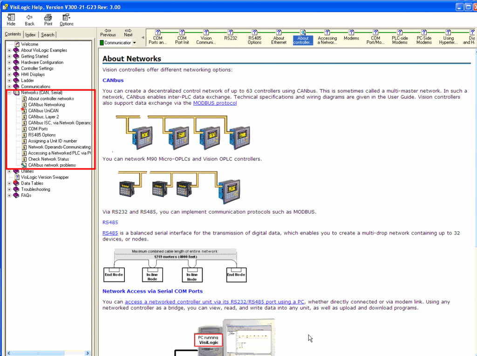Expand Data Tables tree node
The height and width of the screenshot is (356, 477).
pyautogui.click(x=9, y=183)
